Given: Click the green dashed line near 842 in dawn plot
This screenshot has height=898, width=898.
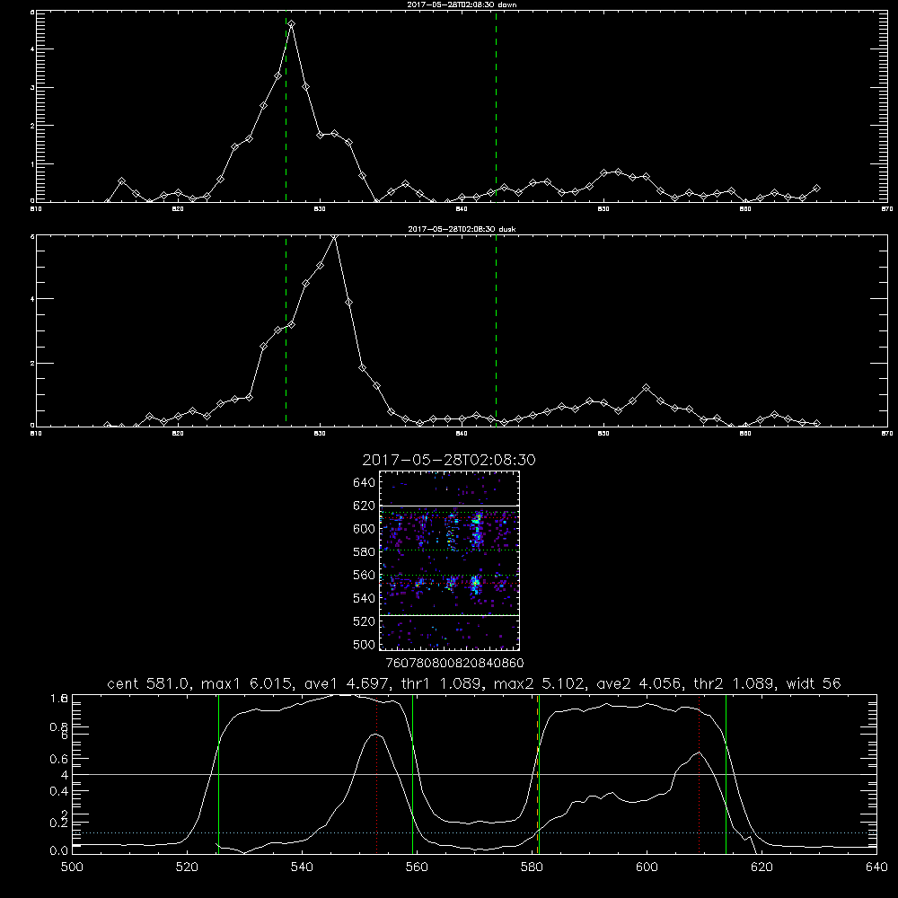Looking at the screenshot, I should click(496, 107).
